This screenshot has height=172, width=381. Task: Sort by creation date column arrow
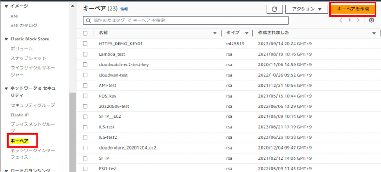pos(374,33)
